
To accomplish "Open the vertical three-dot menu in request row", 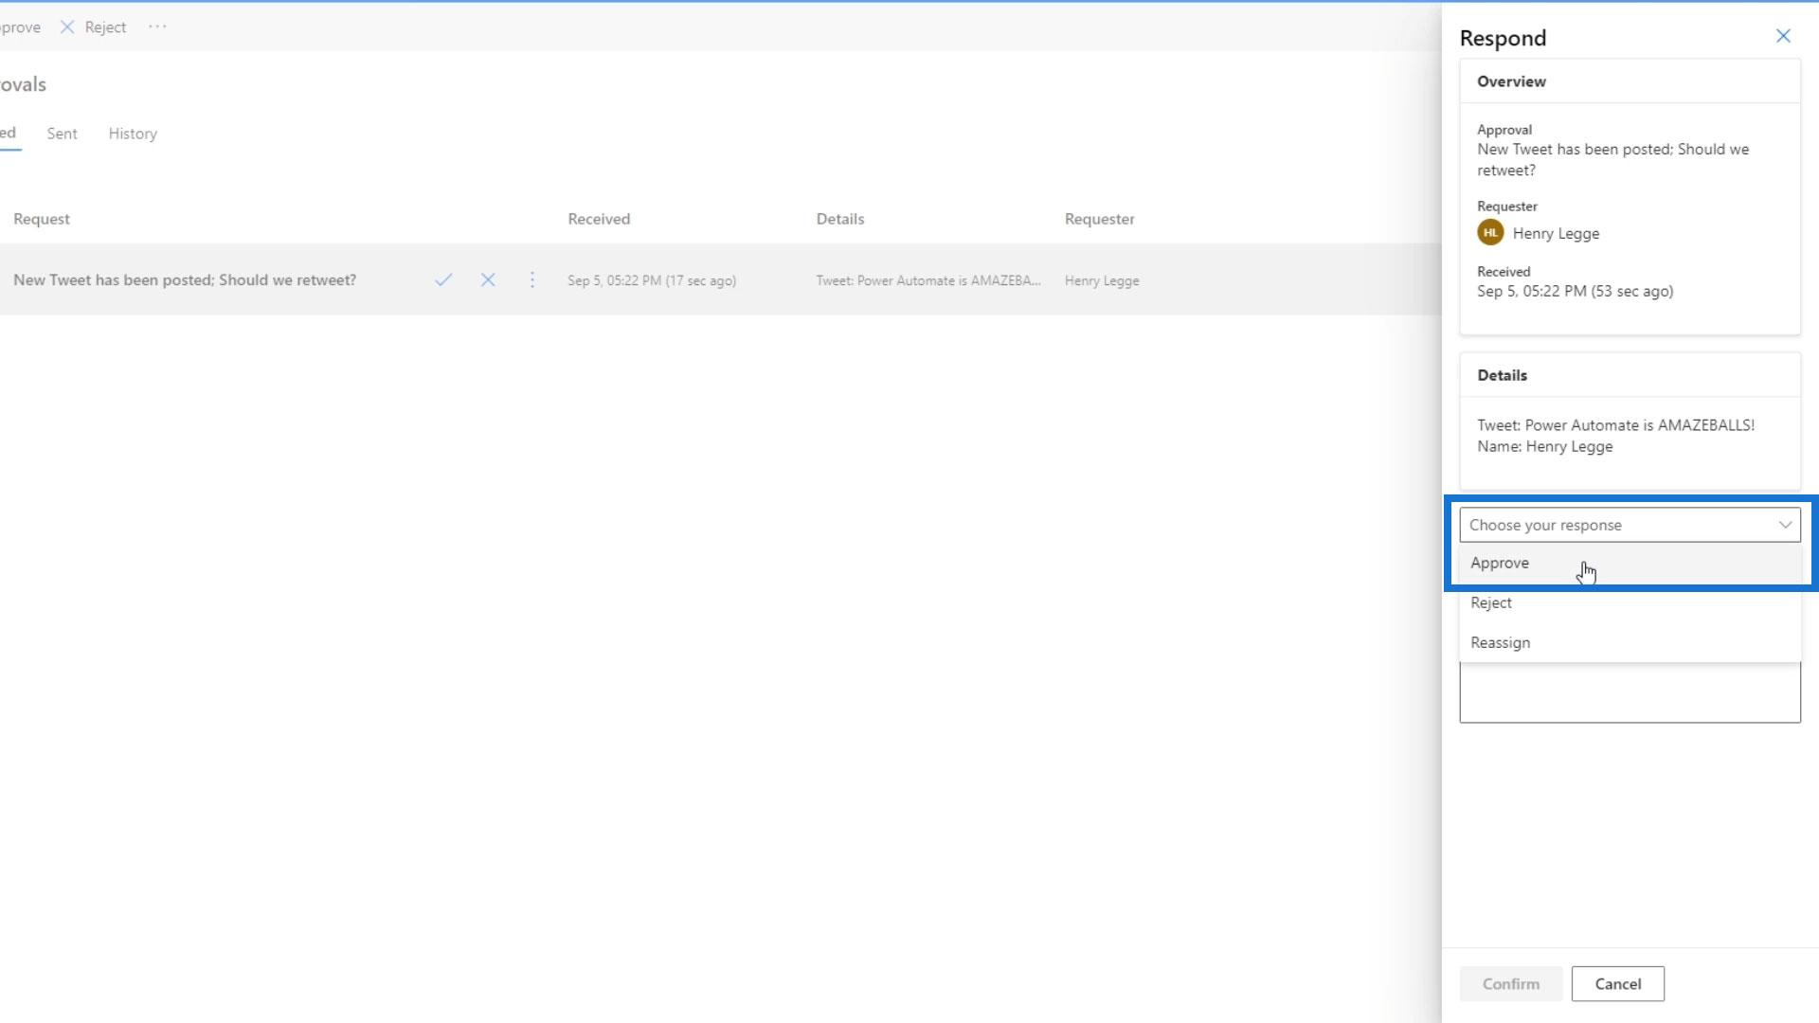I will pos(532,280).
